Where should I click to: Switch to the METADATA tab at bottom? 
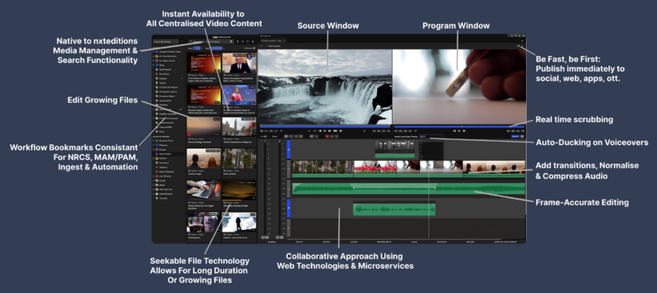[x=441, y=242]
